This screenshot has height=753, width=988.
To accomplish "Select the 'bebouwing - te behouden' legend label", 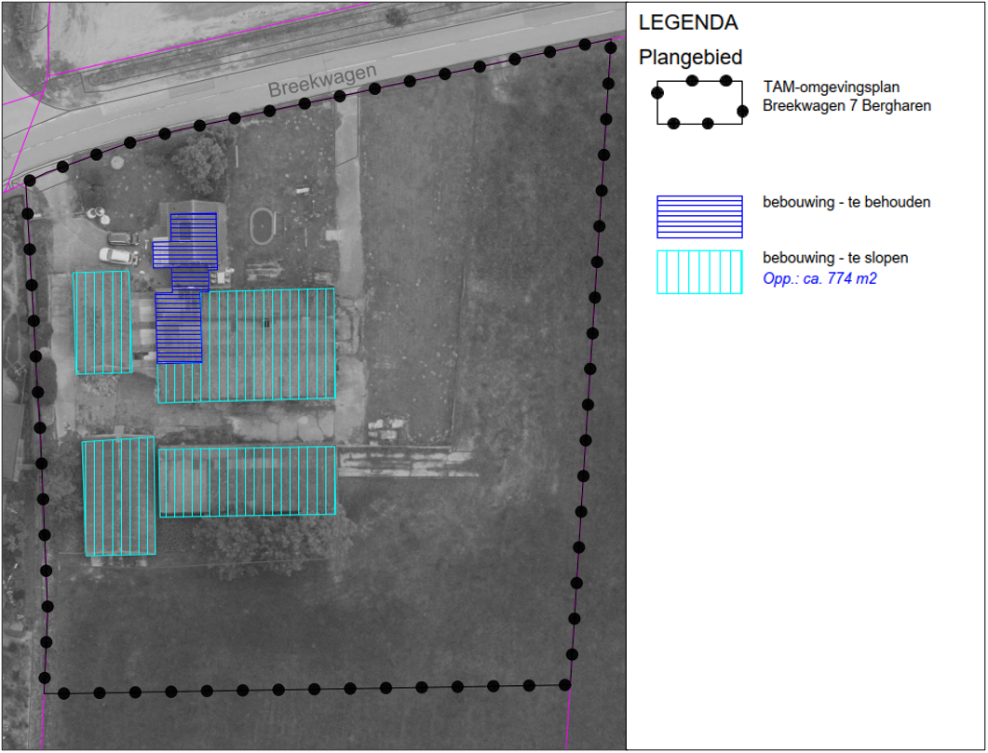I will [x=846, y=202].
